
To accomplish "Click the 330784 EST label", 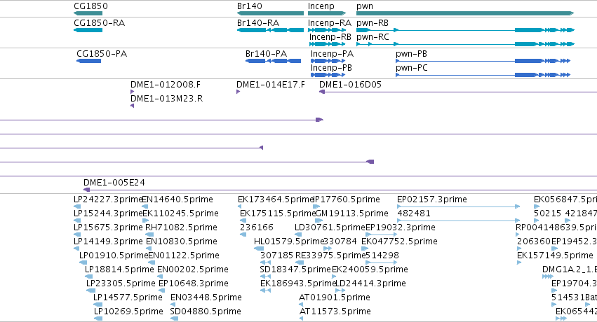I will (340, 241).
